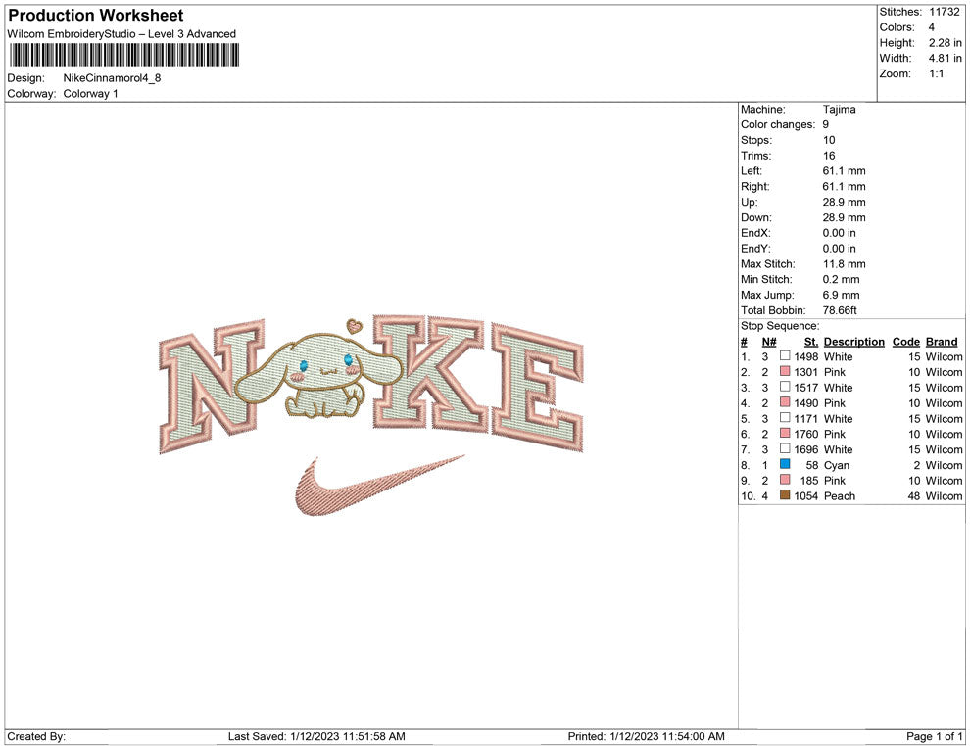
Task: Click the brown Peach swatch in stop 10
Action: (785, 496)
